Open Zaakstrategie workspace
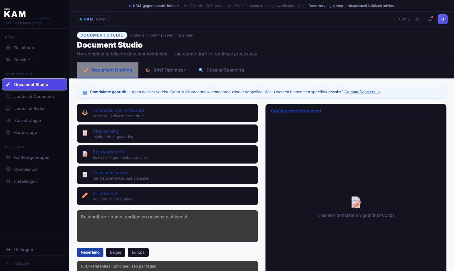The height and width of the screenshot is (271, 454). coord(34,120)
